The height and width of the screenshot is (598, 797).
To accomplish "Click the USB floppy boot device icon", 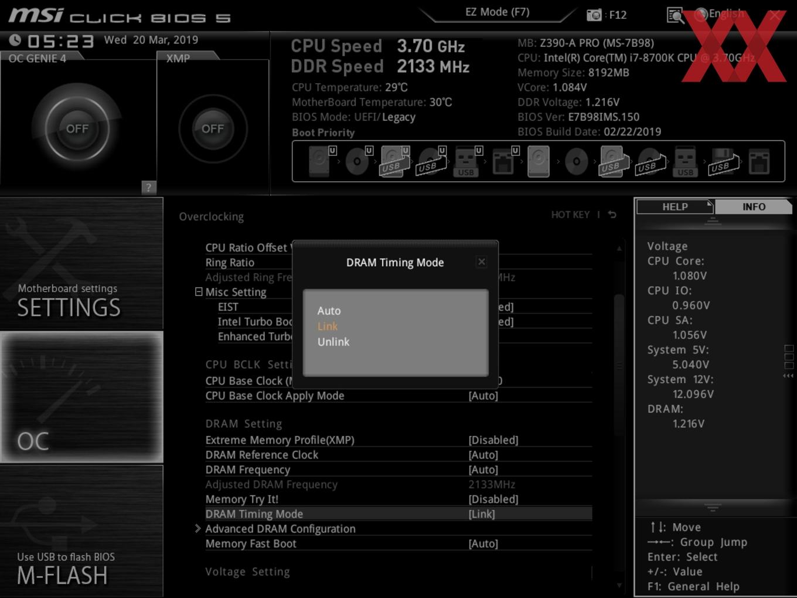I will [x=723, y=161].
